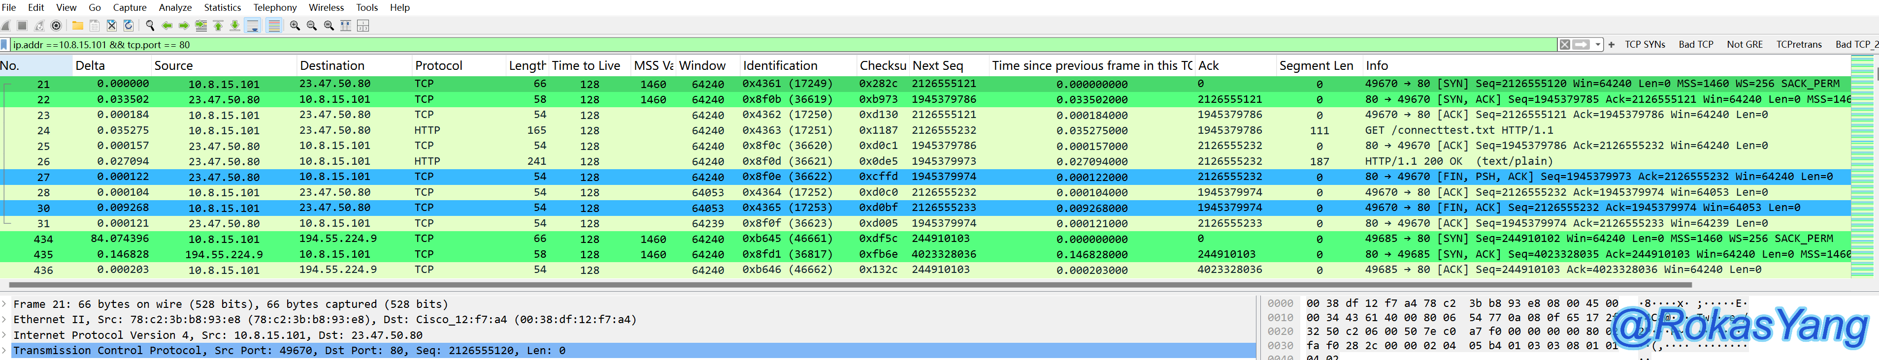Open the Statistics menu
The image size is (1879, 360).
point(222,7)
